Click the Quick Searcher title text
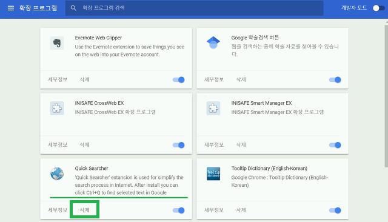This screenshot has width=388, height=222. [92, 168]
